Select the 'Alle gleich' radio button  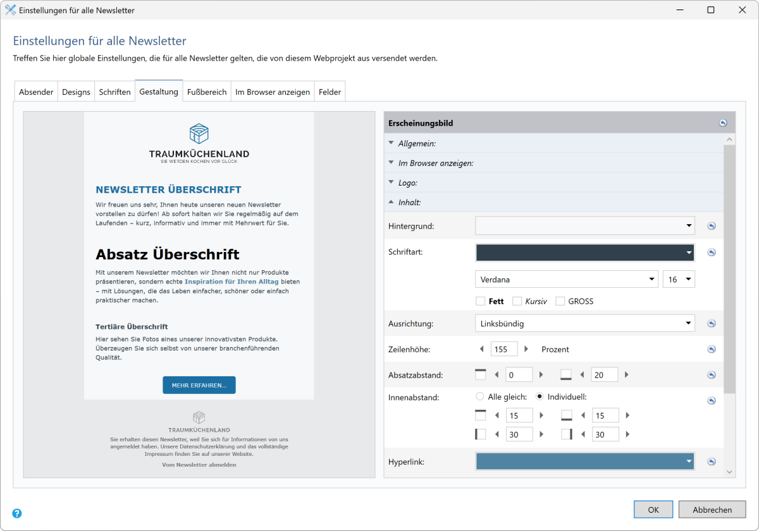pyautogui.click(x=481, y=397)
